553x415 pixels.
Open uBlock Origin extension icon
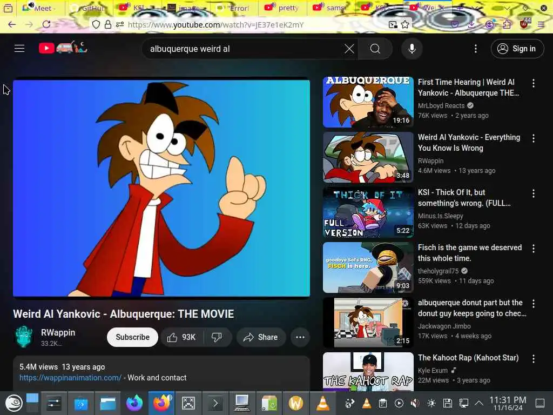524,24
